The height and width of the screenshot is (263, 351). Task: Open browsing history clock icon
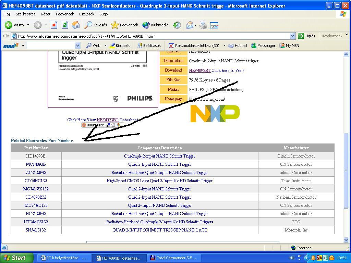pyautogui.click(x=177, y=25)
